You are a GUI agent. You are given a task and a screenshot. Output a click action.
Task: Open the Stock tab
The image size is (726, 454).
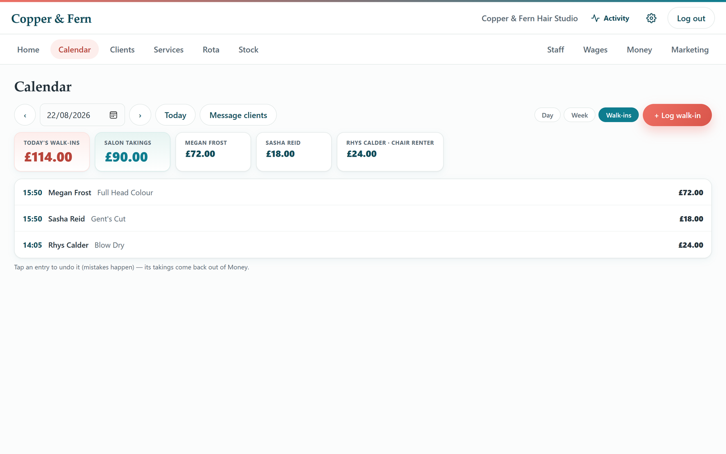click(x=248, y=49)
